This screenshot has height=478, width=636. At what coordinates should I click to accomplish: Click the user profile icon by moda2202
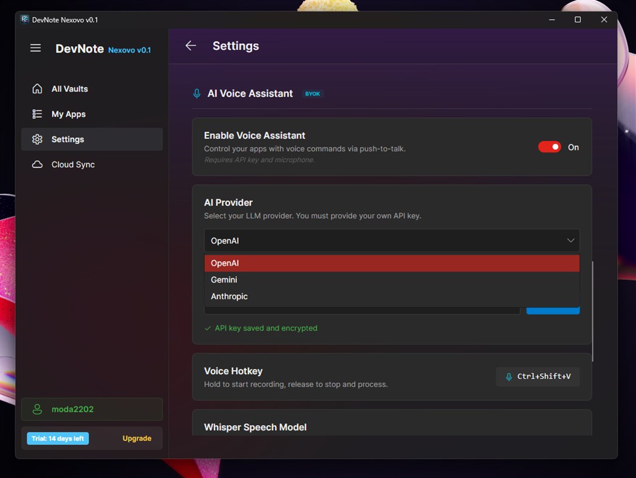37,409
